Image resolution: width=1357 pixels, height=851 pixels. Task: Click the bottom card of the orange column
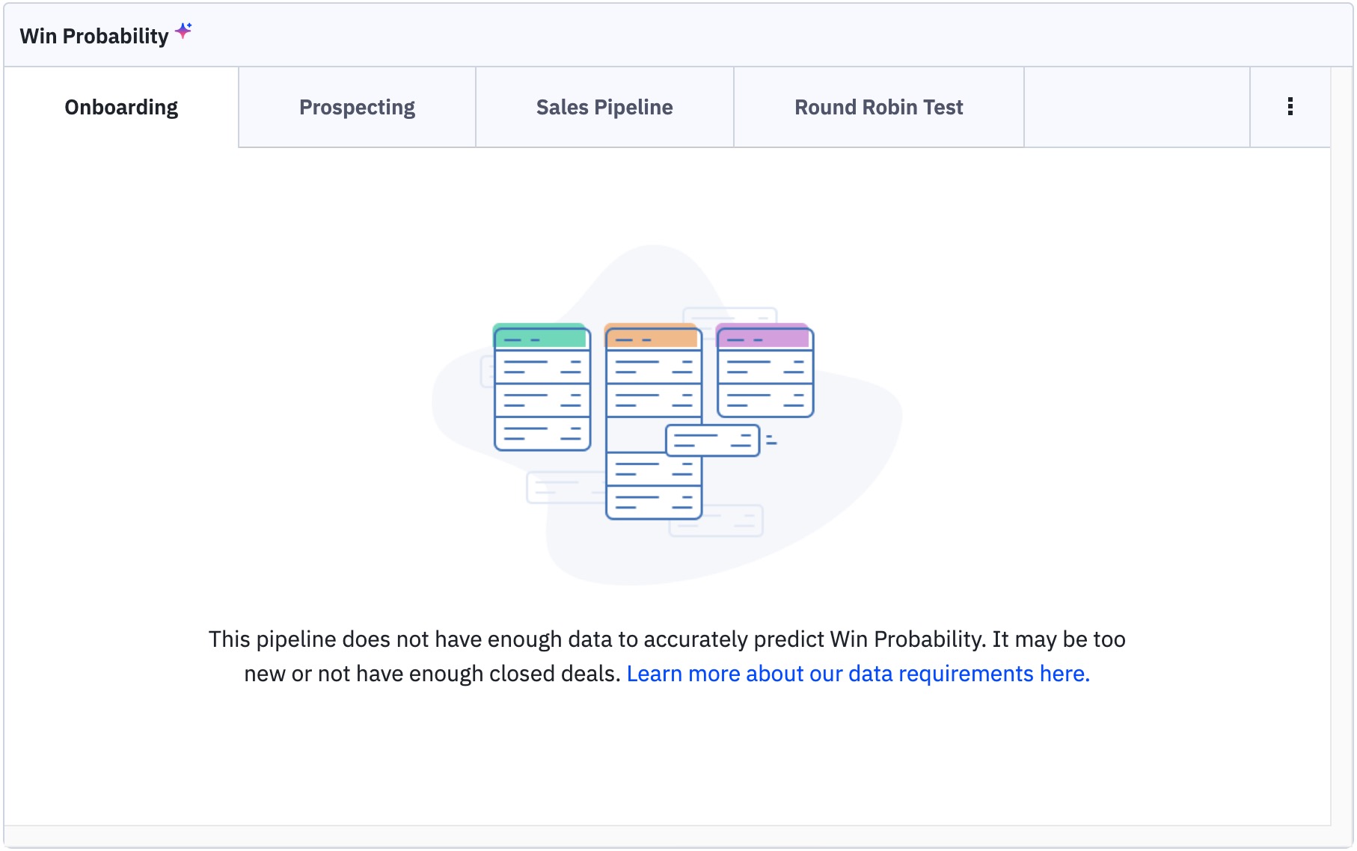(653, 503)
